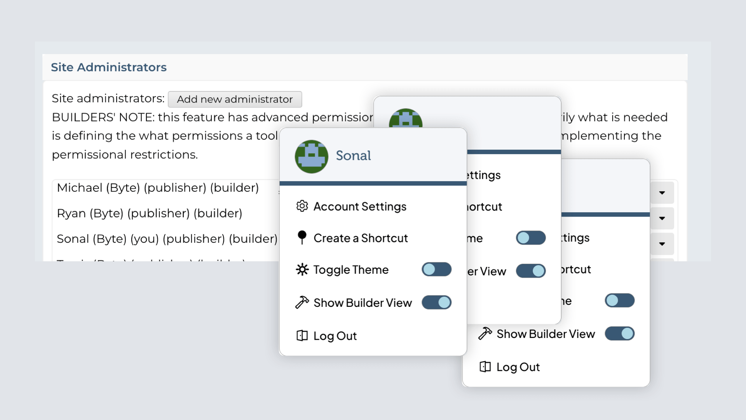Viewport: 746px width, 420px height.
Task: Open the third administrator row dropdown arrow
Action: (x=662, y=244)
